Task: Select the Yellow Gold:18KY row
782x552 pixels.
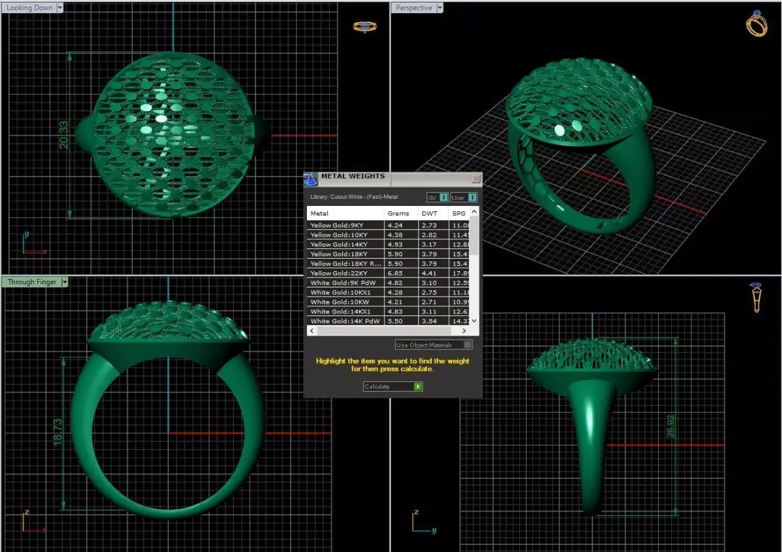Action: pos(389,254)
